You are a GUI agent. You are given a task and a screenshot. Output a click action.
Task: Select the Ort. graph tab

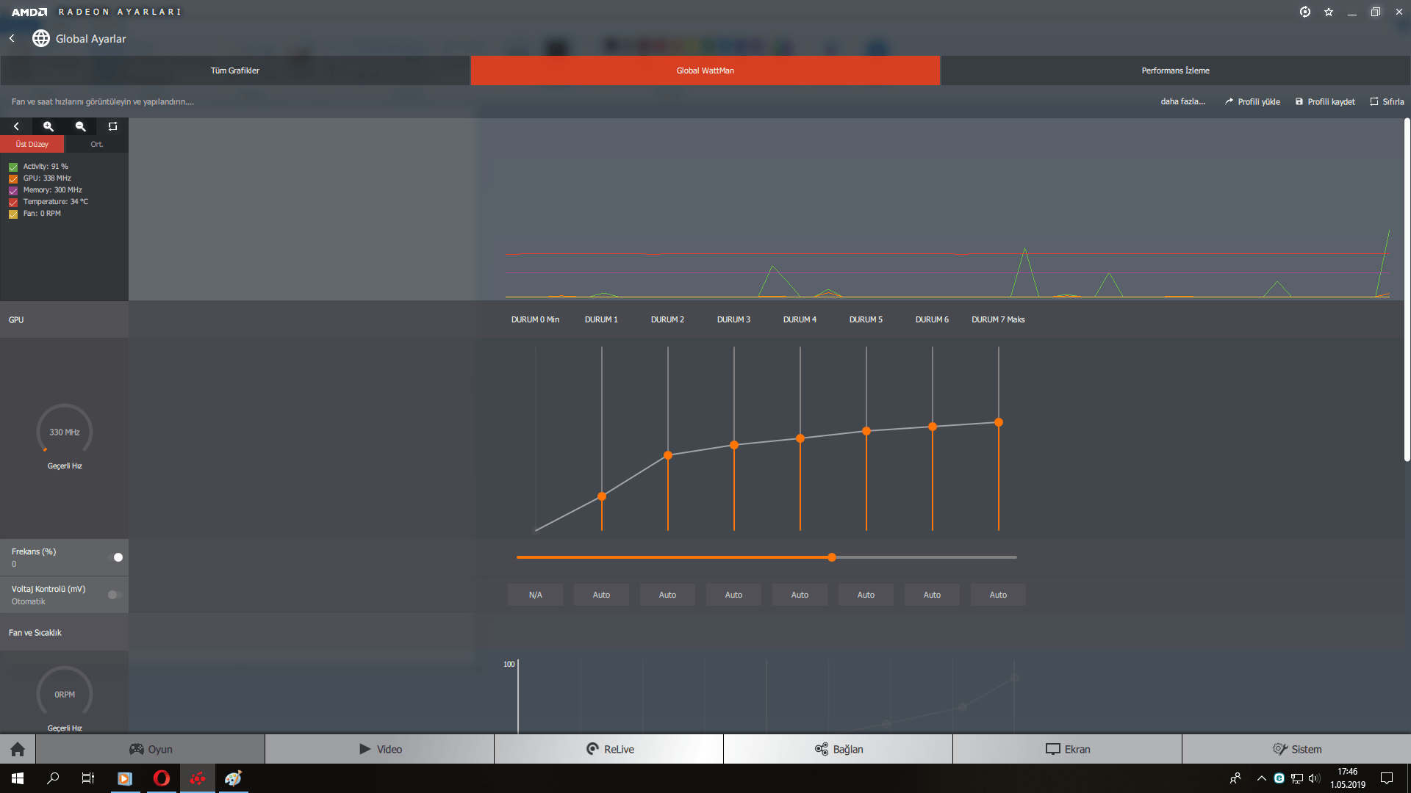coord(96,144)
